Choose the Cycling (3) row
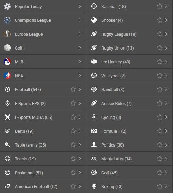The image size is (173, 193). [129, 117]
